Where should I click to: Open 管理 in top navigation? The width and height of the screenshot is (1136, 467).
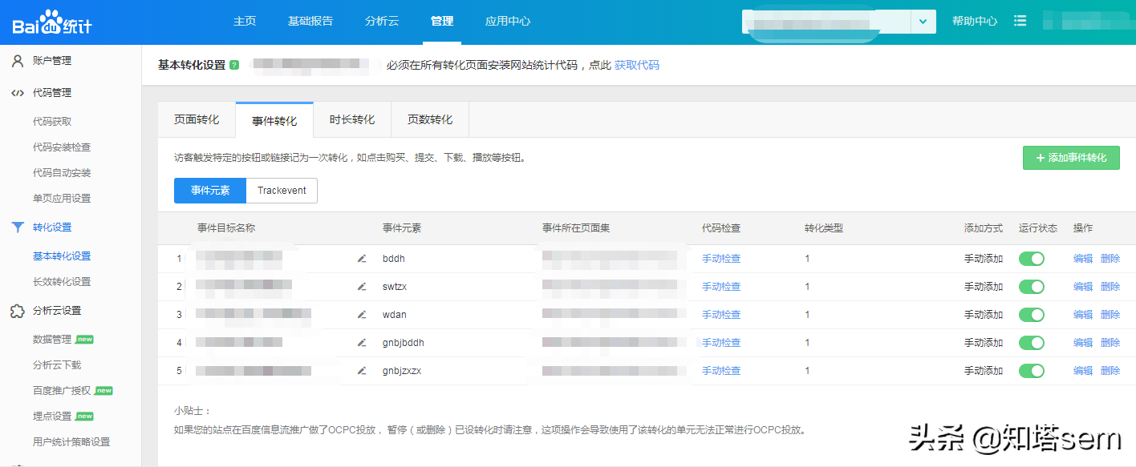point(442,21)
